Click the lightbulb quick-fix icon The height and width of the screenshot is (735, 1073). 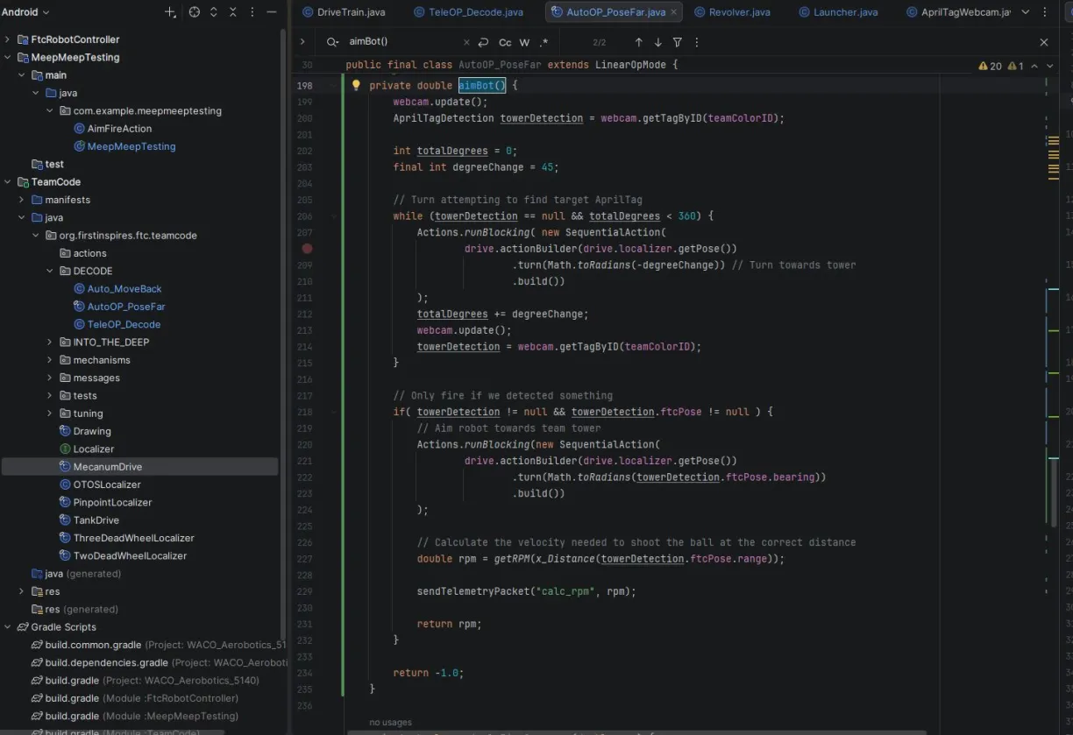click(356, 85)
